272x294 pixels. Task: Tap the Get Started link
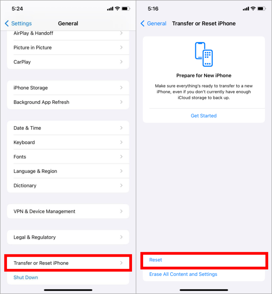point(204,116)
